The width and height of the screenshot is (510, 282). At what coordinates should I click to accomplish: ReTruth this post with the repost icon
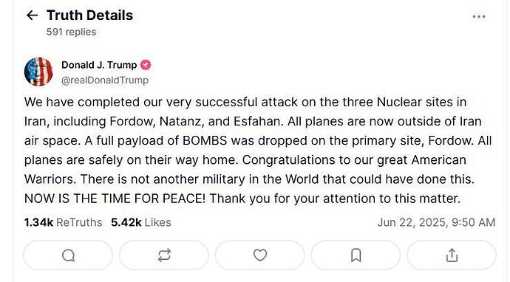point(164,255)
